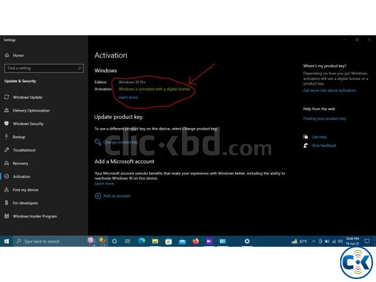This screenshot has height=282, width=376.
Task: Open the purple Visual Studio taskbar icon
Action: click(209, 241)
